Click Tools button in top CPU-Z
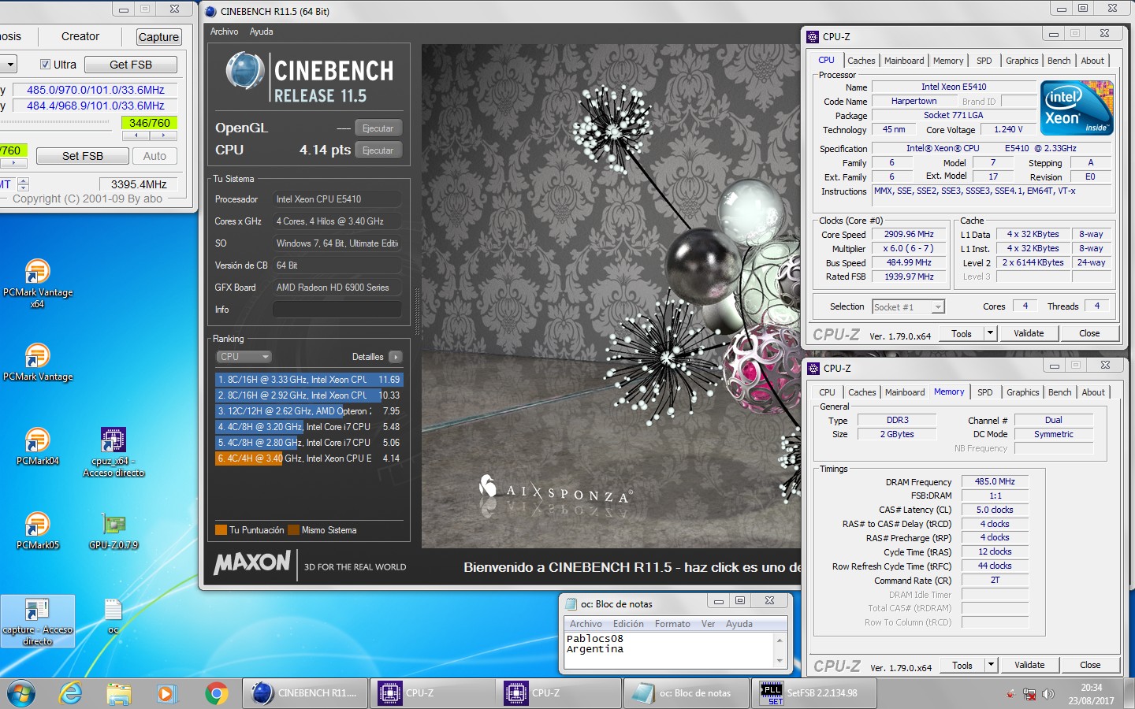 (x=961, y=333)
